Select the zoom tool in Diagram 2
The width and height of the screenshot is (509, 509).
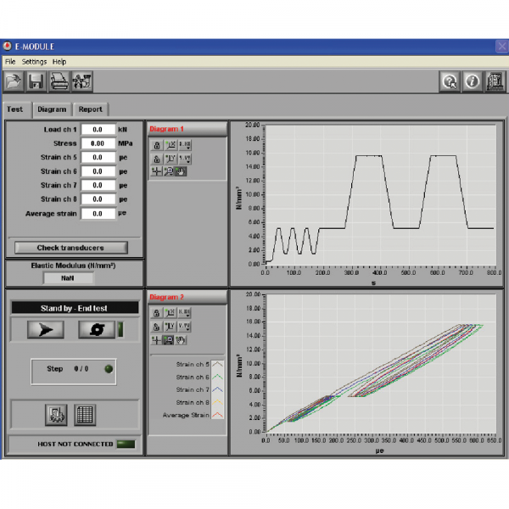coord(169,339)
